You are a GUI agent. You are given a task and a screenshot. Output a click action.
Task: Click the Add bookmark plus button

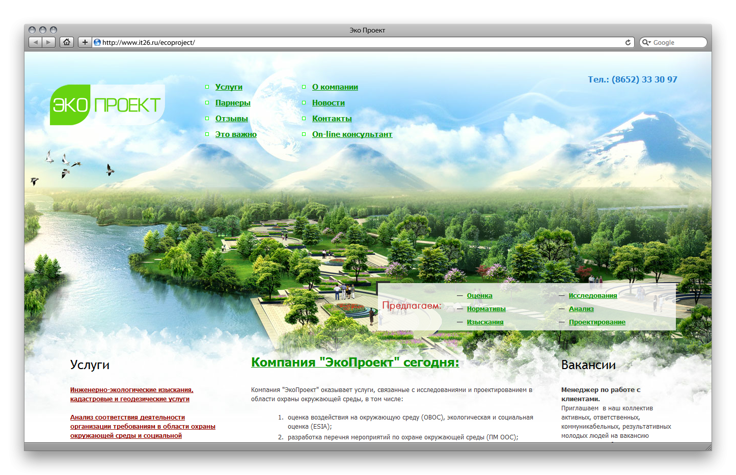85,42
